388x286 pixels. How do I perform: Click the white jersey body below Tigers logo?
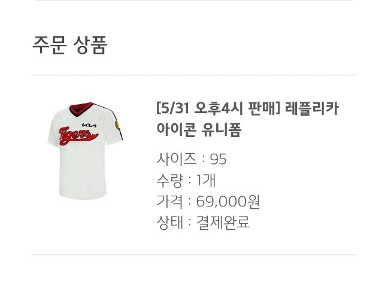point(82,171)
